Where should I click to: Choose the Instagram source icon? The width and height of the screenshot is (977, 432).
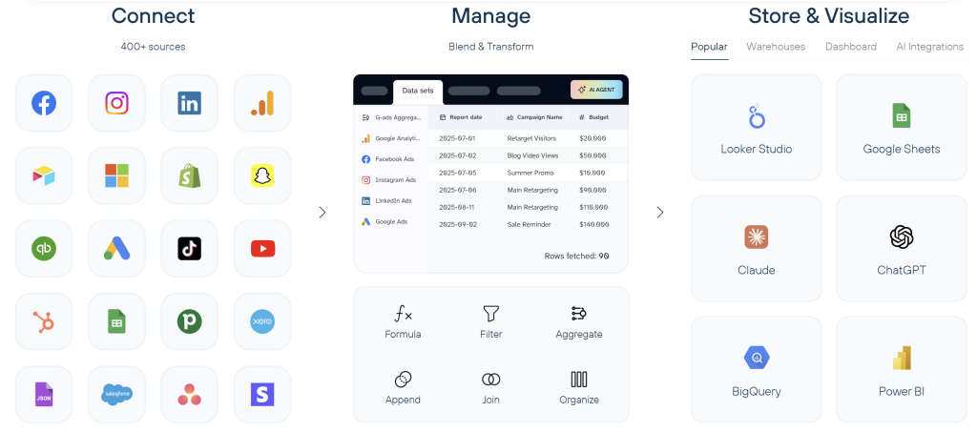point(116,103)
